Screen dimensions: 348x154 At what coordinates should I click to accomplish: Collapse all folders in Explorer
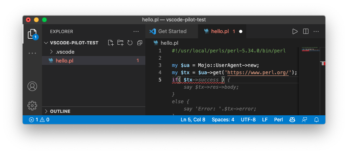click(x=140, y=43)
